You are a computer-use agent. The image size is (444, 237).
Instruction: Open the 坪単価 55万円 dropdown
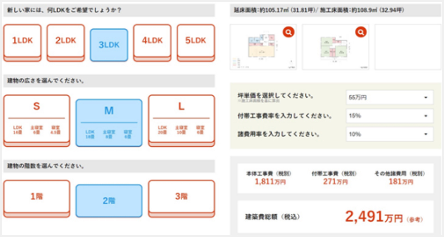coord(389,98)
